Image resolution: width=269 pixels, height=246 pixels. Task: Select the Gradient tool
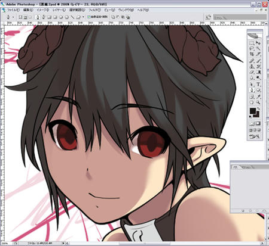[x=258, y=72]
